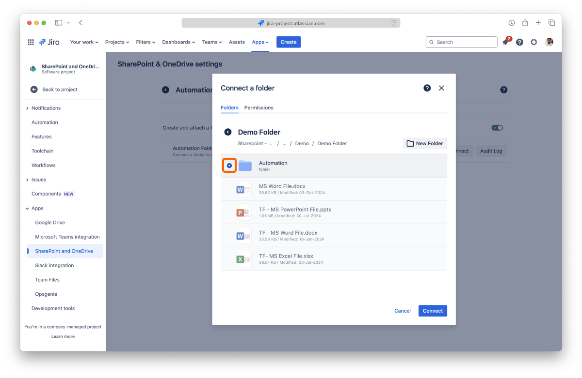Click Back to project icon
The height and width of the screenshot is (378, 582).
(34, 90)
